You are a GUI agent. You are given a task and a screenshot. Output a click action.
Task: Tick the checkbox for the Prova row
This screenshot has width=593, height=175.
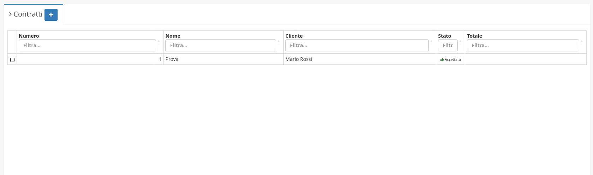pos(12,60)
